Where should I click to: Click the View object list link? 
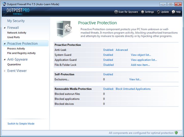(141, 55)
